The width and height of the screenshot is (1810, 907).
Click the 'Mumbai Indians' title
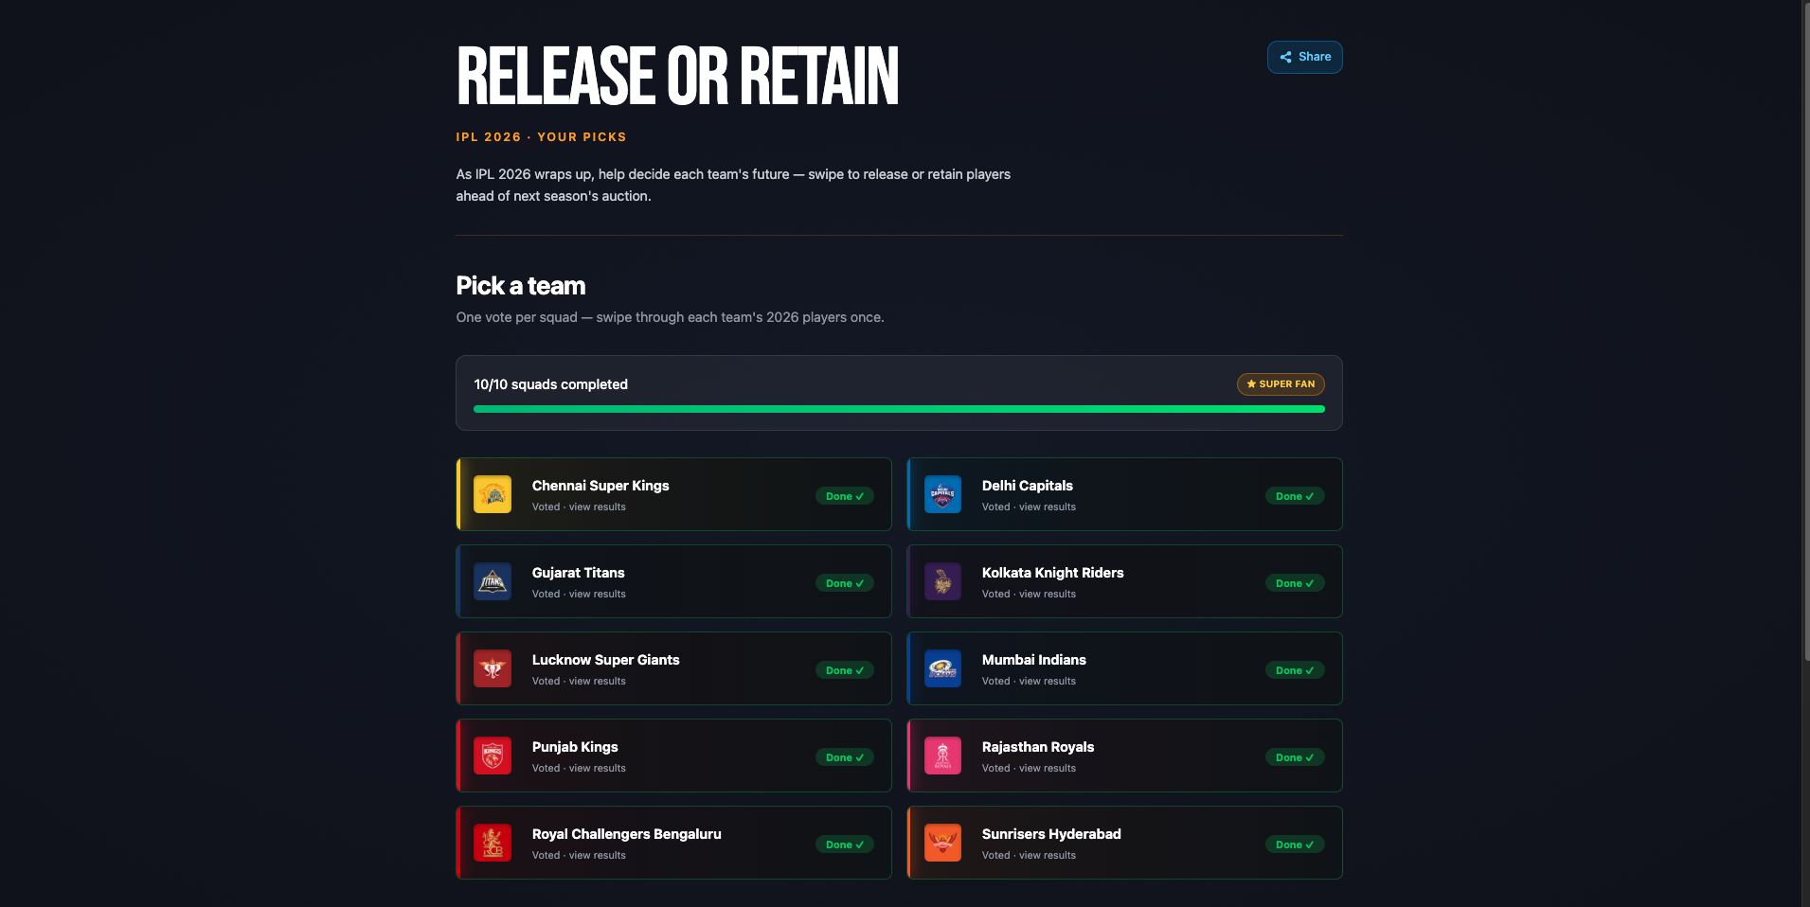pyautogui.click(x=1034, y=660)
